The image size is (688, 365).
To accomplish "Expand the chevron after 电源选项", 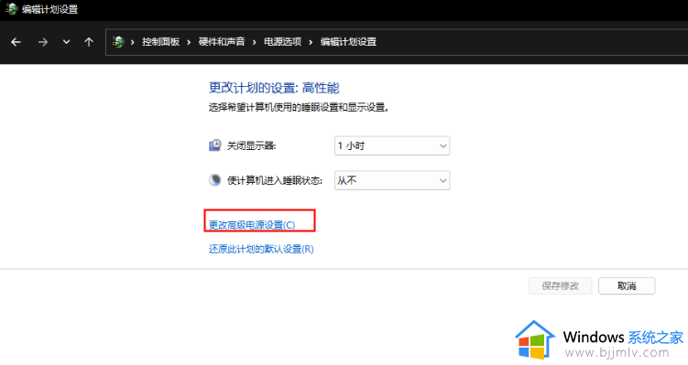I will [311, 42].
